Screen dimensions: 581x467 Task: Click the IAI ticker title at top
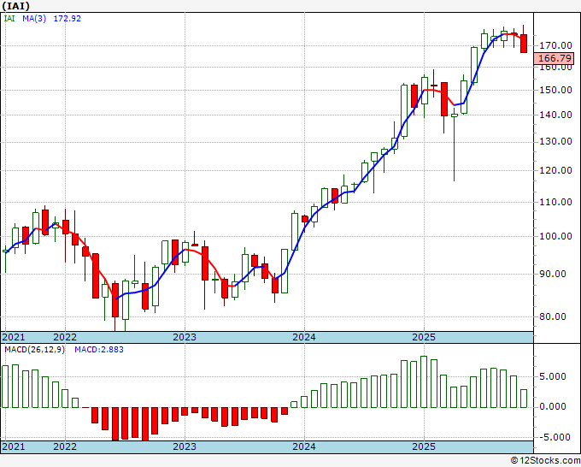16,6
